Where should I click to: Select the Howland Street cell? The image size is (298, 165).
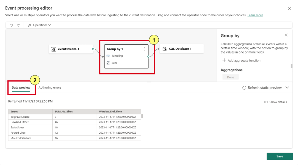(30, 122)
